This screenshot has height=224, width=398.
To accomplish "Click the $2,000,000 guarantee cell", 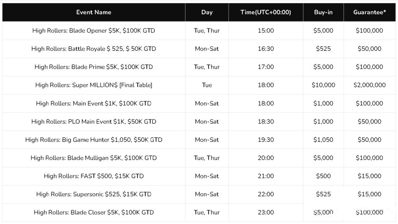I will point(369,85).
